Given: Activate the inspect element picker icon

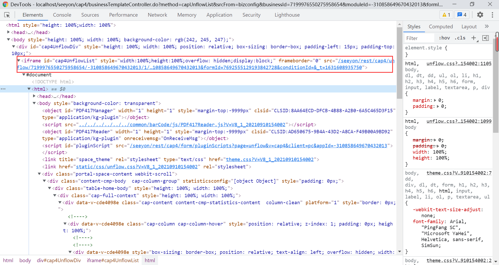Looking at the screenshot, I should click(7, 15).
